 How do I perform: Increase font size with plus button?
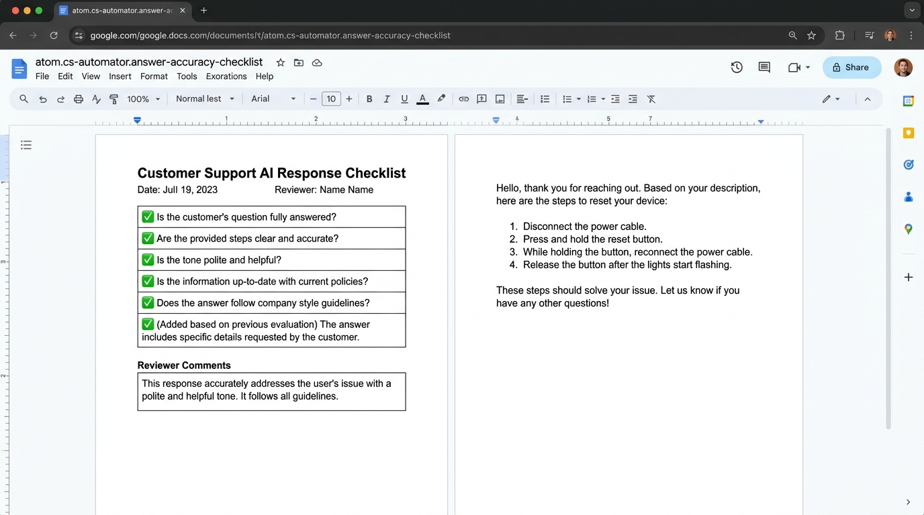click(x=349, y=99)
